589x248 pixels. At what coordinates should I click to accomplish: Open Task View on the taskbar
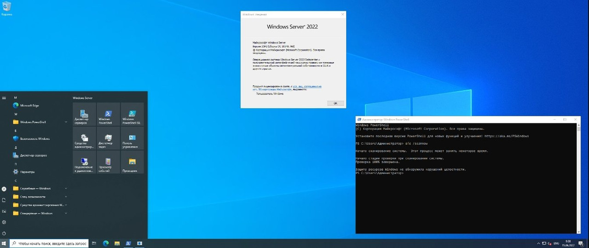click(94, 243)
